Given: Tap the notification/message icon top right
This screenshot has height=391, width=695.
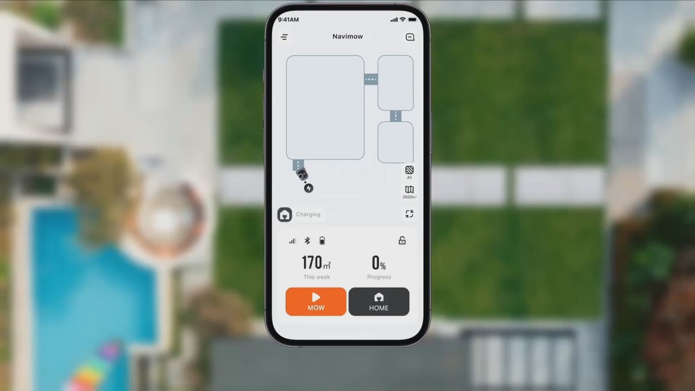Looking at the screenshot, I should point(409,37).
